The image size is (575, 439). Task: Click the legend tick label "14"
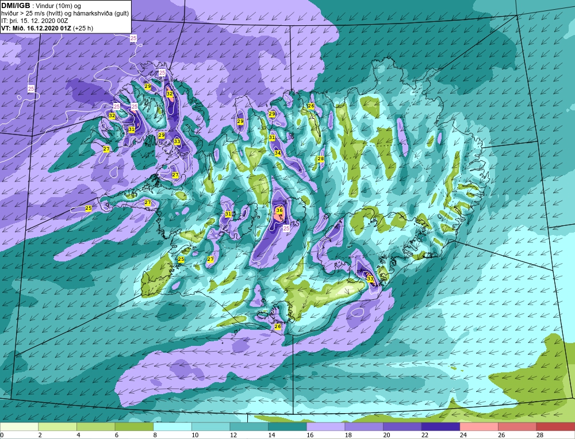tap(271, 435)
